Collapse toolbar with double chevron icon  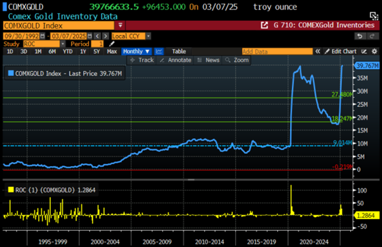tap(317, 51)
